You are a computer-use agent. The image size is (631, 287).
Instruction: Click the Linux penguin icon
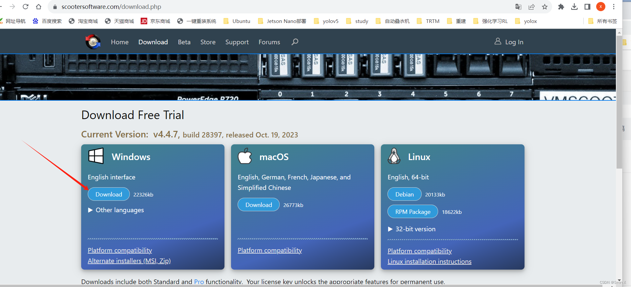[x=394, y=156]
